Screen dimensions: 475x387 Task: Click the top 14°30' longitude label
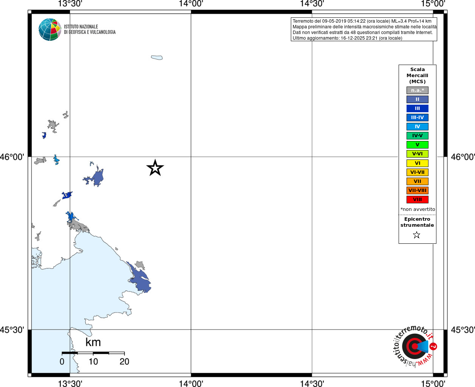pos(312,4)
